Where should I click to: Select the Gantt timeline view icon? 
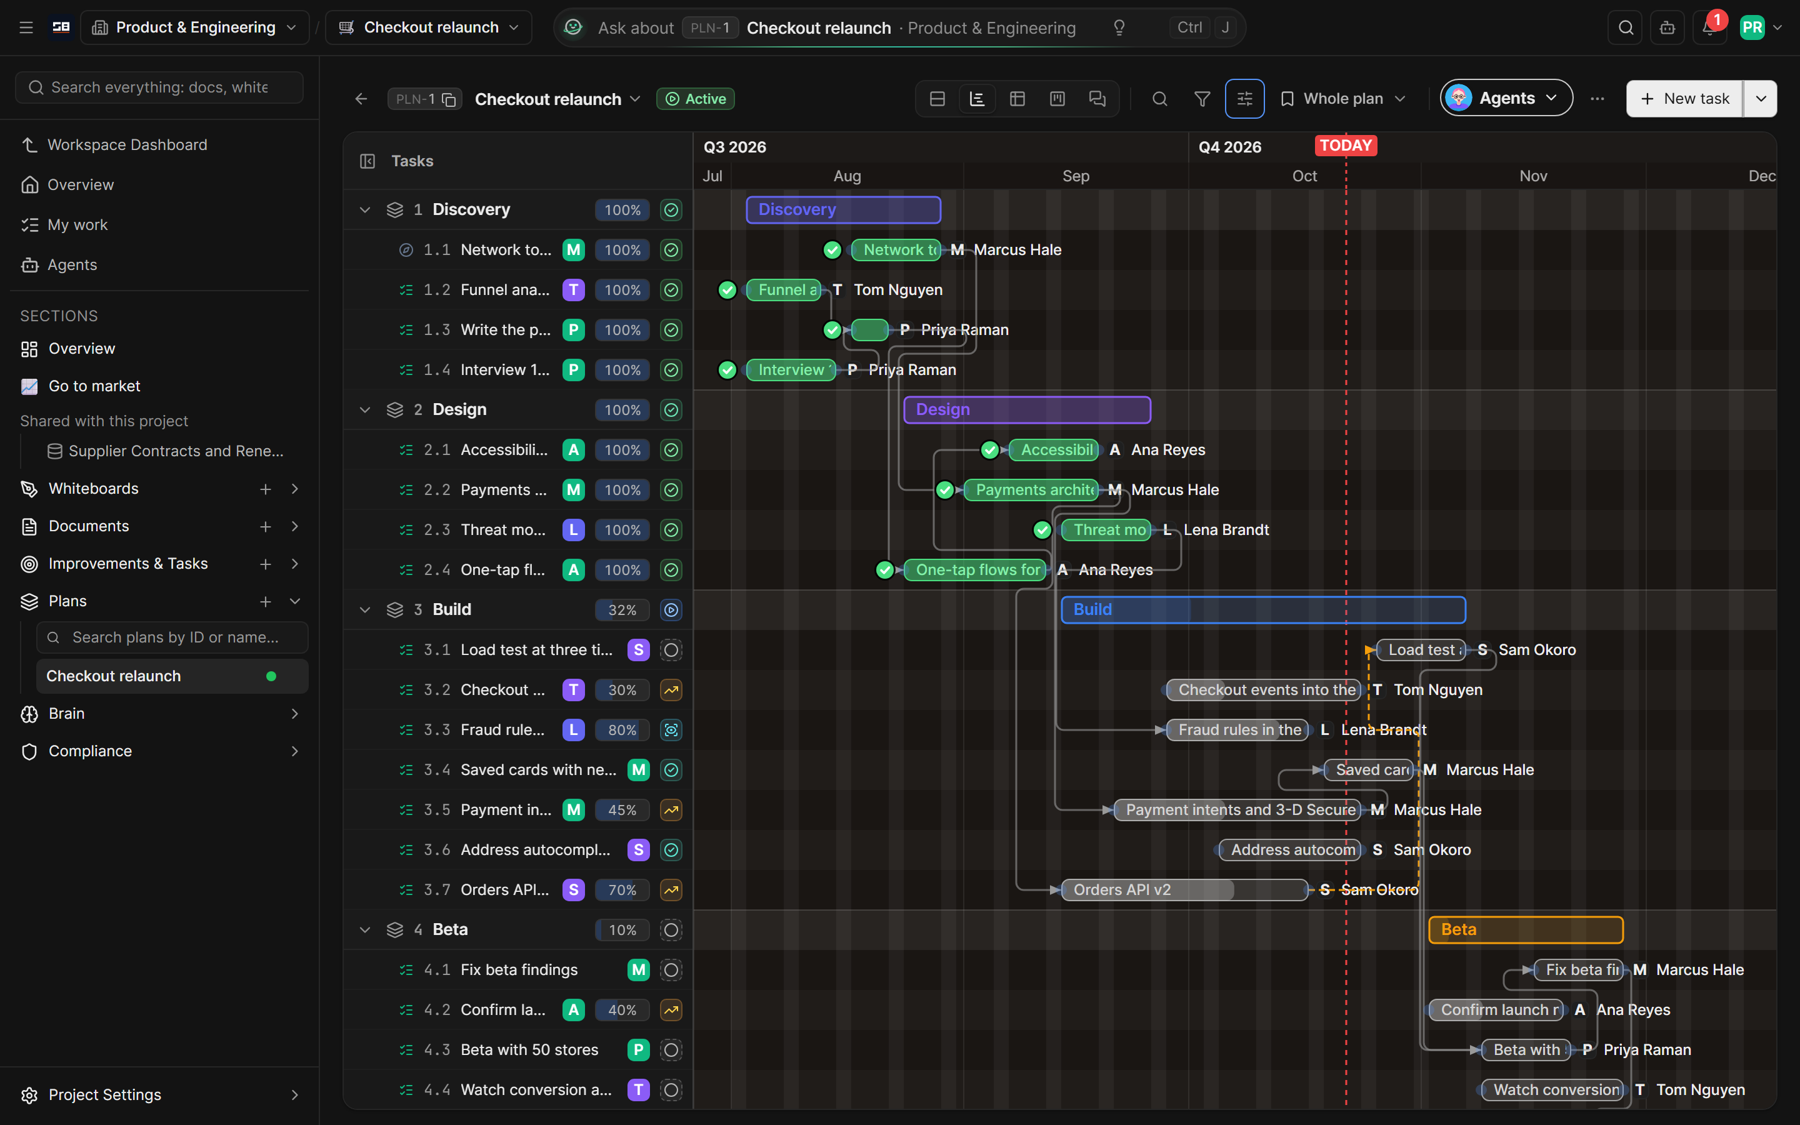pyautogui.click(x=977, y=99)
